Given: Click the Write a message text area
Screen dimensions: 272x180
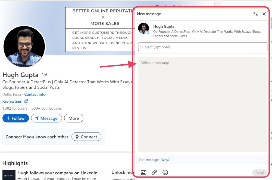Looking at the screenshot, I should point(203,105).
